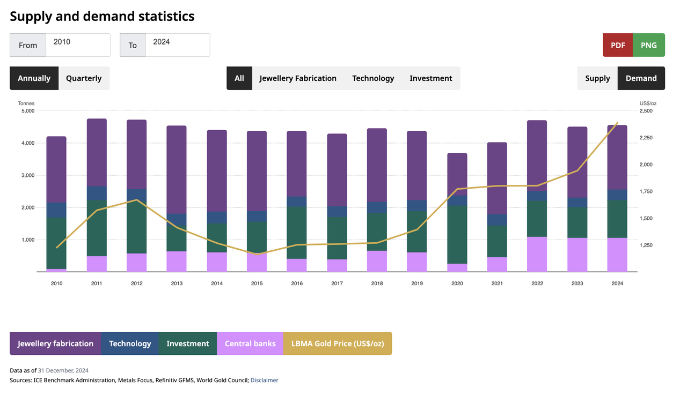
Task: Open the To year field
Action: click(177, 45)
